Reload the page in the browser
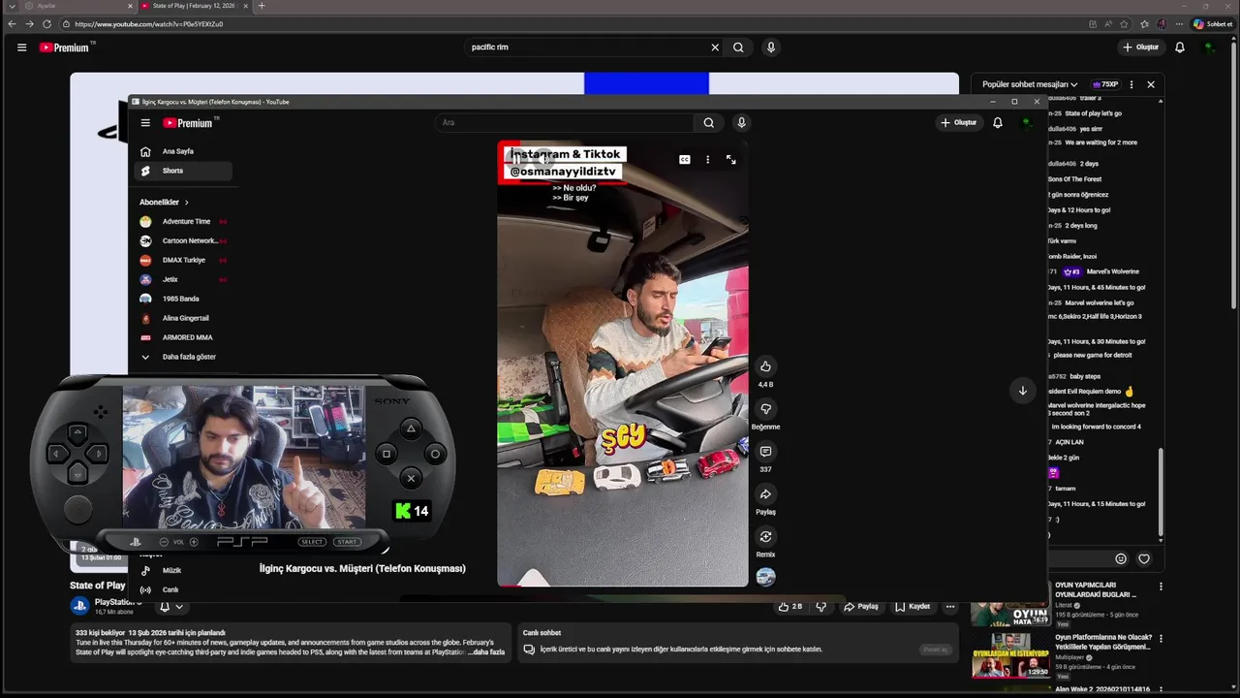The width and height of the screenshot is (1240, 698). (46, 24)
